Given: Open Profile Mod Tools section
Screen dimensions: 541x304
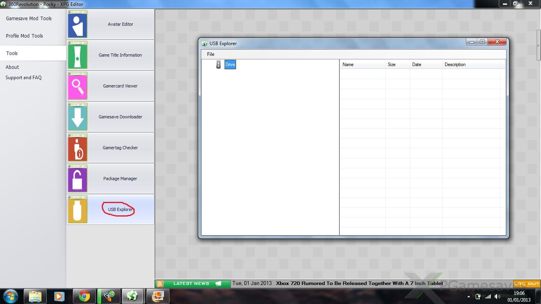Looking at the screenshot, I should [25, 36].
